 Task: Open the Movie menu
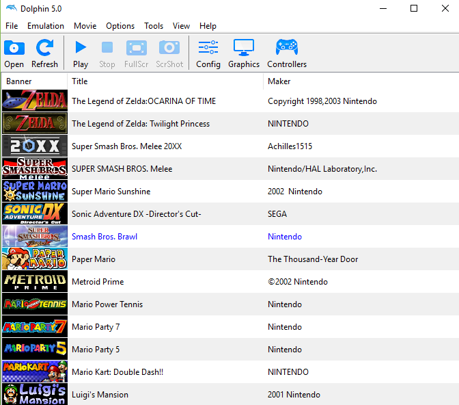(85, 26)
